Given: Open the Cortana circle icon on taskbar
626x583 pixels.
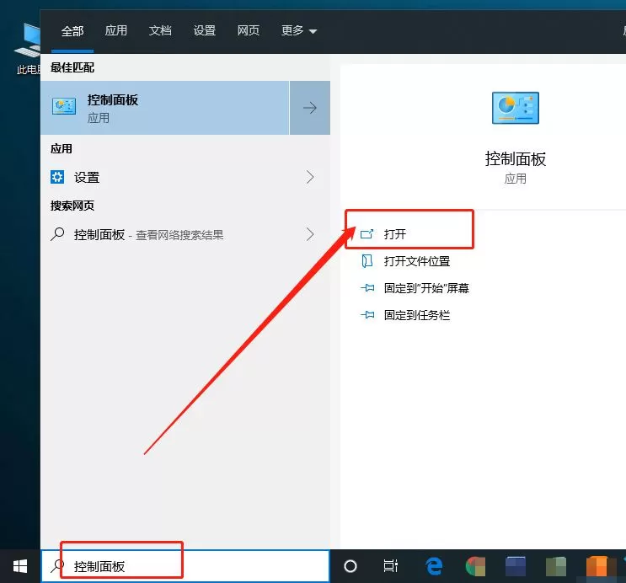Looking at the screenshot, I should [x=350, y=566].
